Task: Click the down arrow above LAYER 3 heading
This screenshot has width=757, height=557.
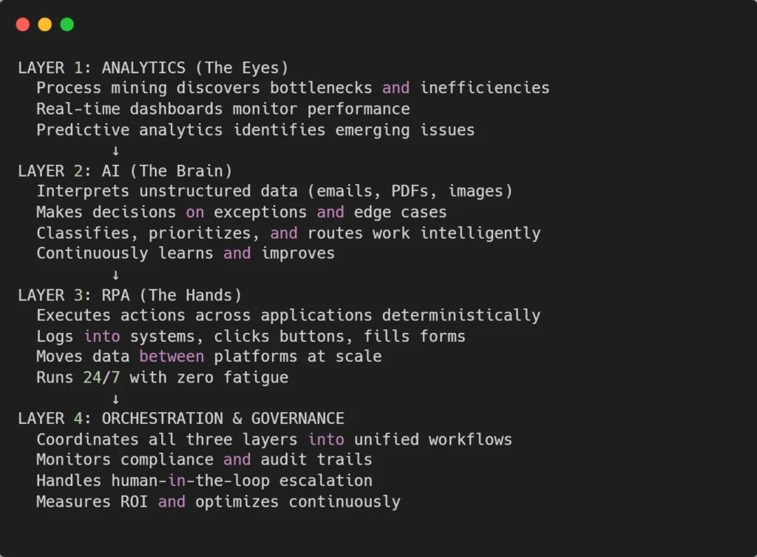Action: (x=115, y=275)
